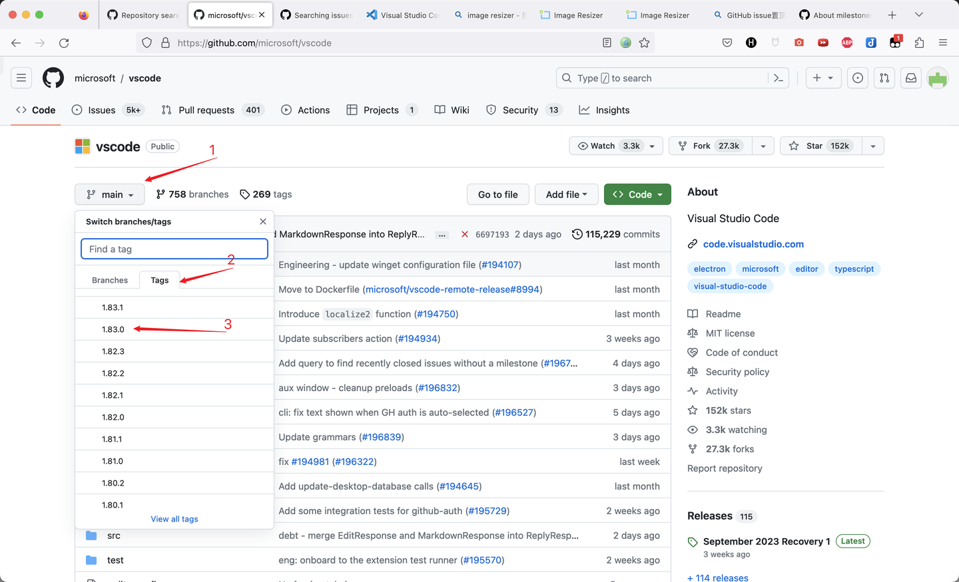
Task: Open the pull requests shortcut icon in header
Action: [884, 78]
